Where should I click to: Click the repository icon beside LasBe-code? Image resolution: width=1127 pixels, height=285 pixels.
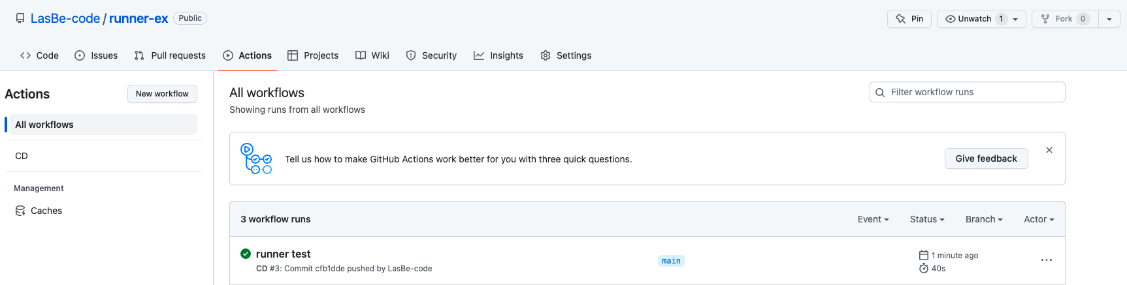(20, 18)
